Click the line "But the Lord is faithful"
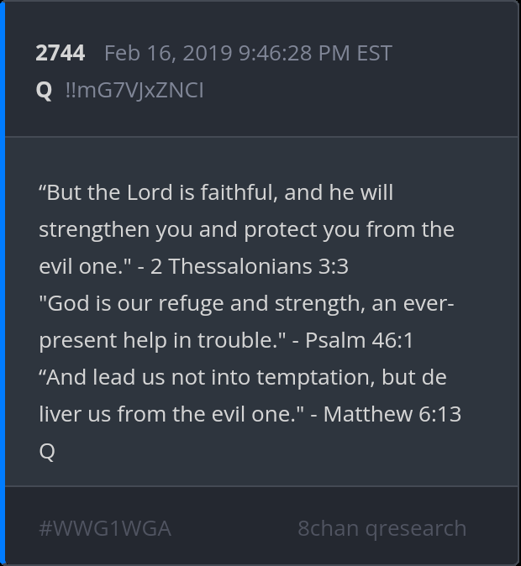 [160, 192]
